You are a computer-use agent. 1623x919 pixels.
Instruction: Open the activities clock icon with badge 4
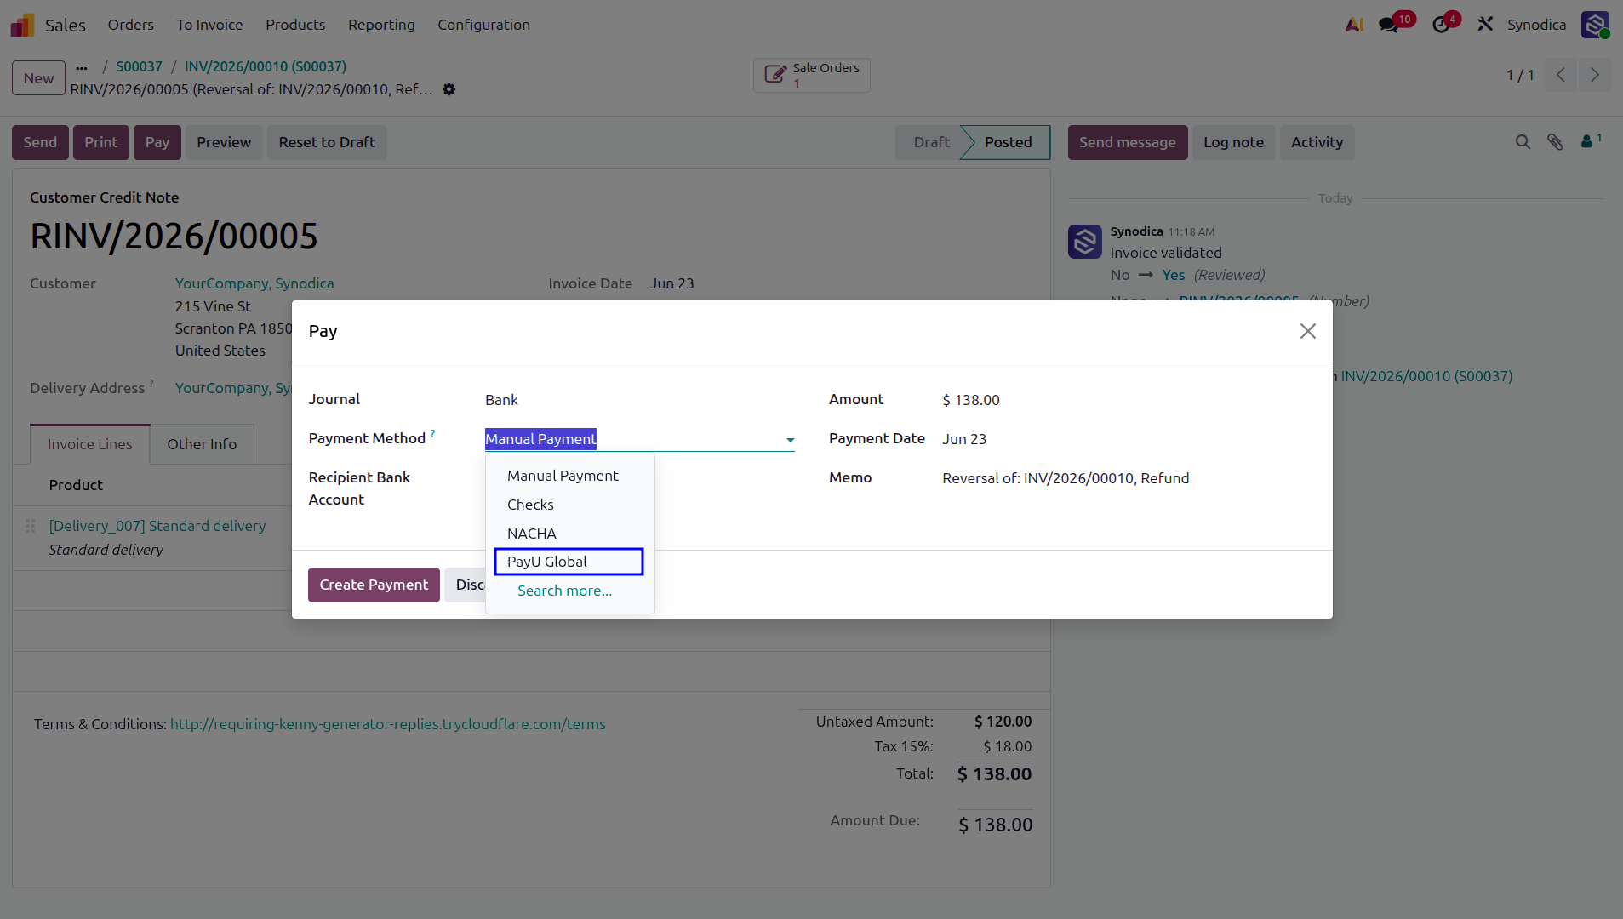pyautogui.click(x=1441, y=25)
